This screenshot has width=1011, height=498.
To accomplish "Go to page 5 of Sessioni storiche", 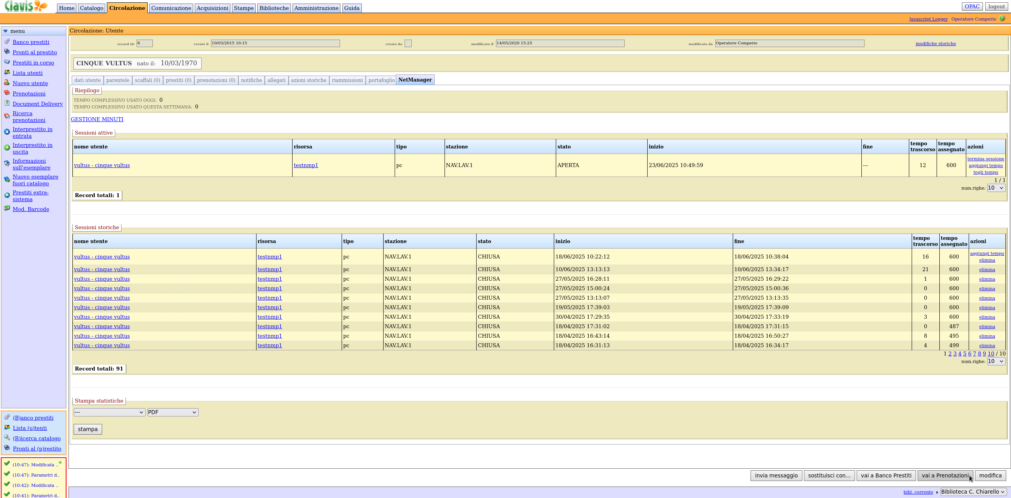I will click(x=964, y=354).
